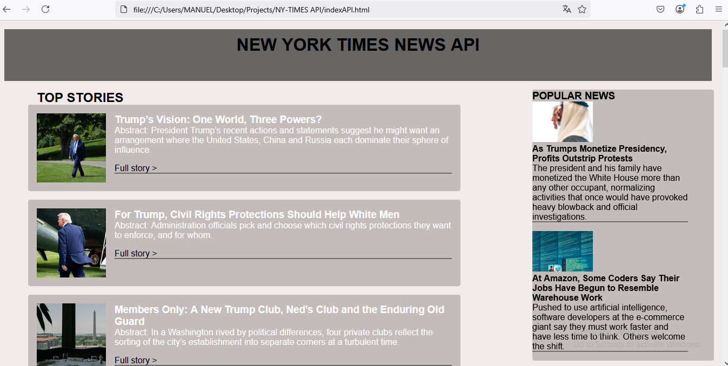Bookmark this page with the star icon

(582, 9)
